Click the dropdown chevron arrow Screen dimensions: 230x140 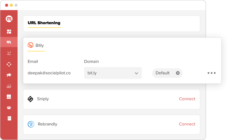(x=136, y=73)
